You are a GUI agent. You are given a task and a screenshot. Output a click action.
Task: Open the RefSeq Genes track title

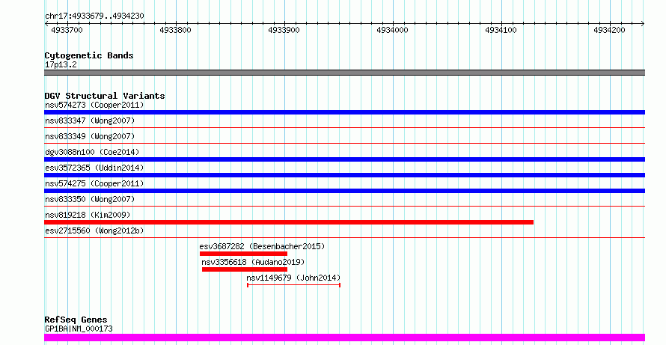click(x=76, y=320)
